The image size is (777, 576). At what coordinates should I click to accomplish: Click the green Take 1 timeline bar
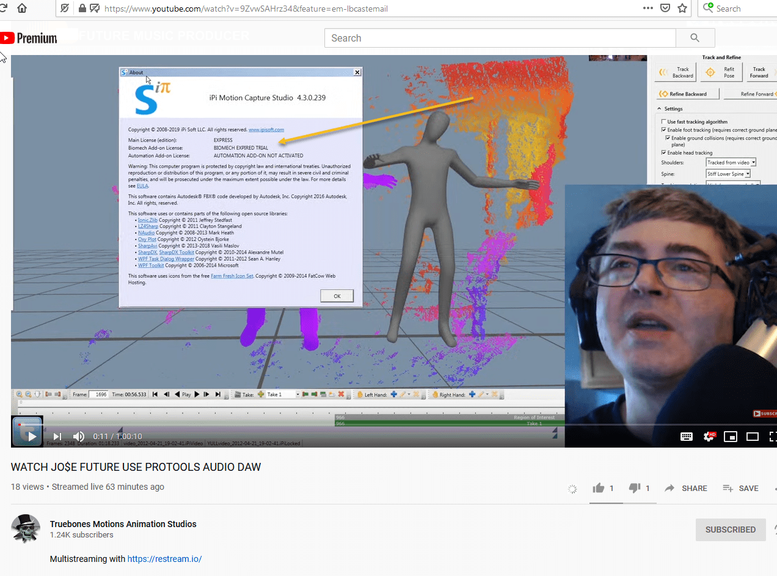[x=450, y=423]
